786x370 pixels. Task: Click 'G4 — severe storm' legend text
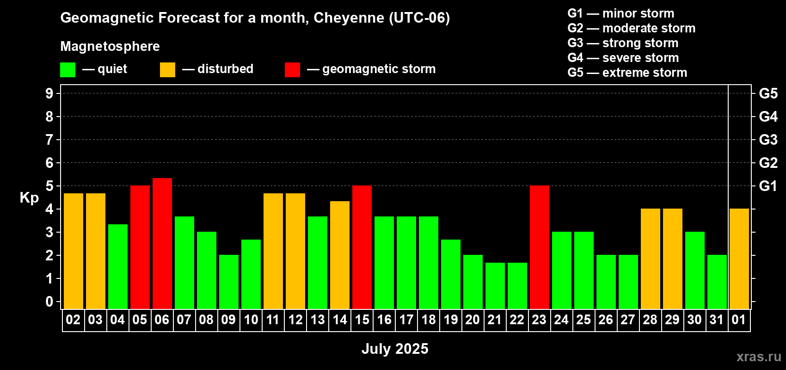click(x=623, y=58)
